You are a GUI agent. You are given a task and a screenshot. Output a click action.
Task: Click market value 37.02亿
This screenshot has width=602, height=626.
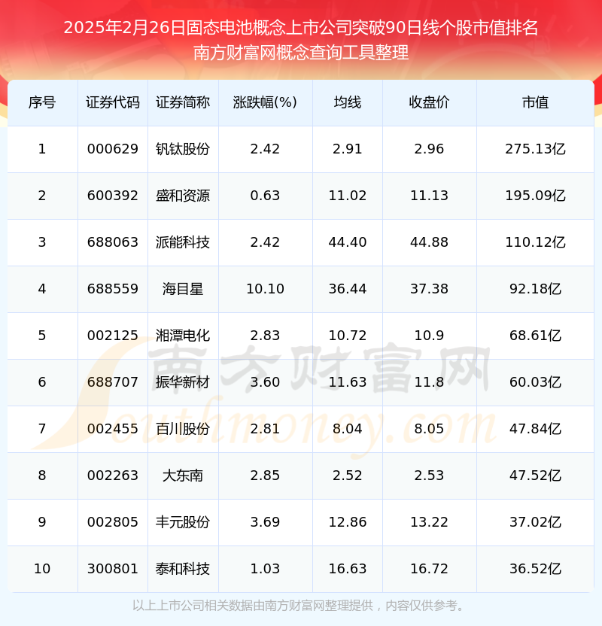click(x=535, y=522)
